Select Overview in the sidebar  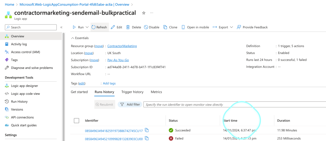[31, 36]
